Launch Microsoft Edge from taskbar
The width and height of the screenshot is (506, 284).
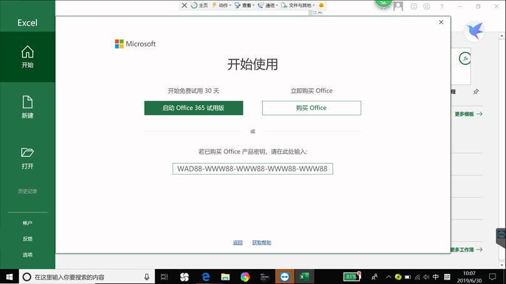(206, 277)
